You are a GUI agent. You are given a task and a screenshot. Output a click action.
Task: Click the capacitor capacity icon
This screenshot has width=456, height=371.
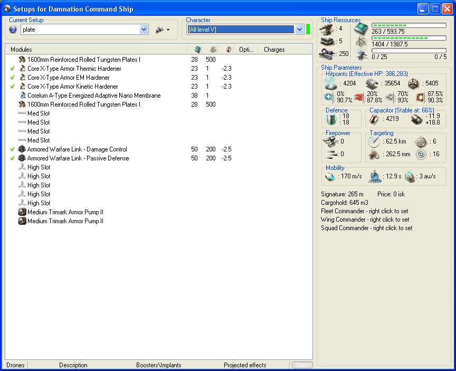click(x=374, y=119)
